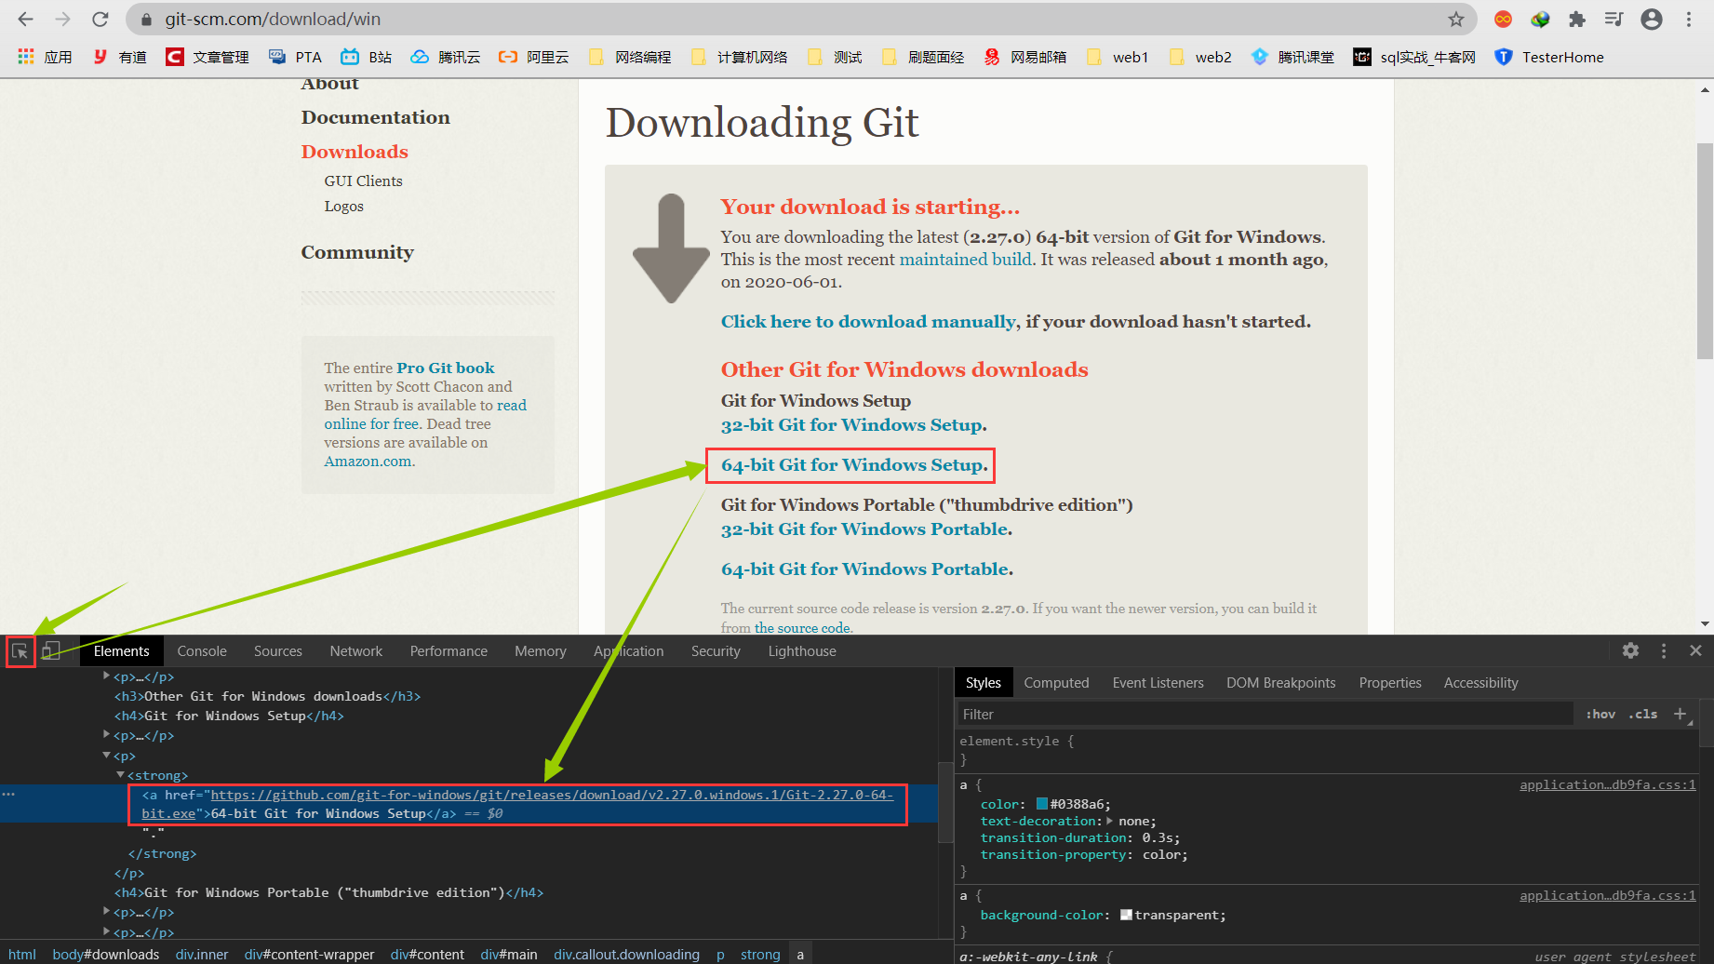Viewport: 1714px width, 964px height.
Task: Open the web1 bookmark folder
Action: [1118, 57]
